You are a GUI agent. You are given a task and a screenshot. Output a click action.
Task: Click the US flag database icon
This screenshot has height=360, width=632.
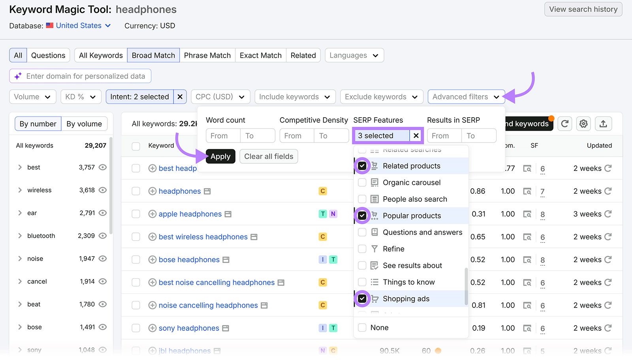pos(50,25)
